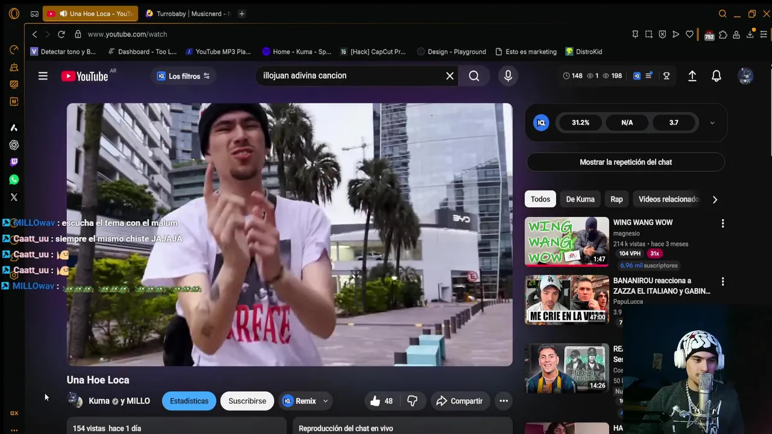Click the main video player
This screenshot has height=434, width=772.
click(289, 234)
